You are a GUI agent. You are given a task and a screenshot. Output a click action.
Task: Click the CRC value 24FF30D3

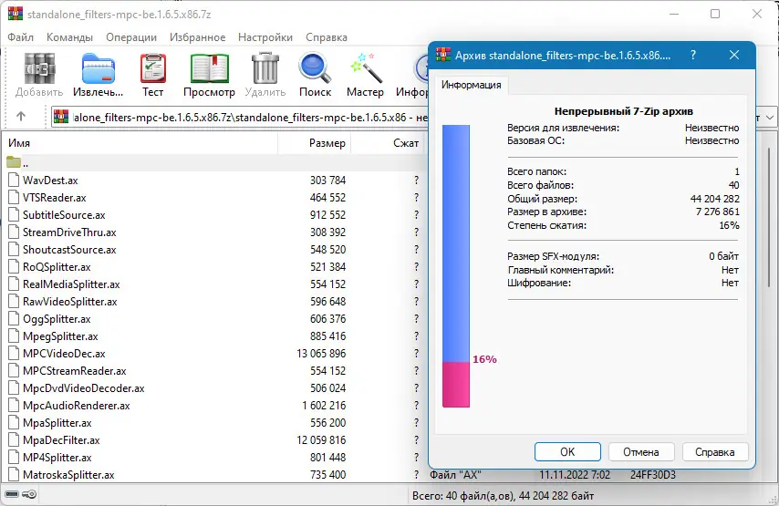click(653, 474)
